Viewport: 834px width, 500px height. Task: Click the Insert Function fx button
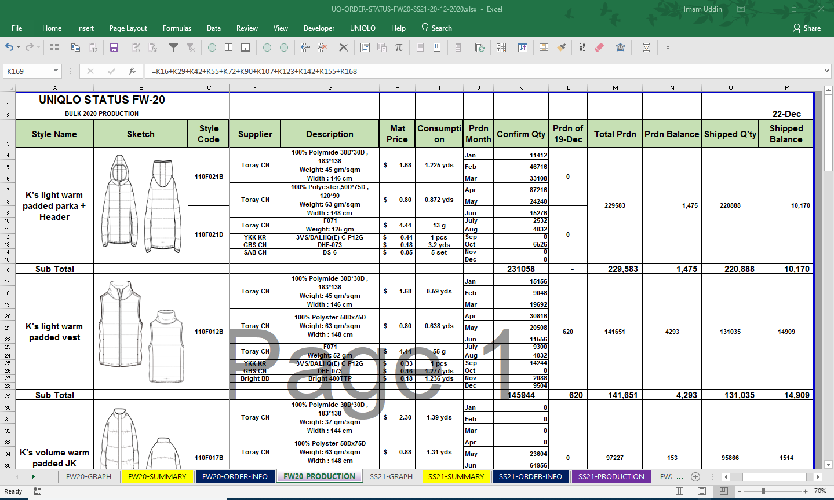pyautogui.click(x=132, y=71)
